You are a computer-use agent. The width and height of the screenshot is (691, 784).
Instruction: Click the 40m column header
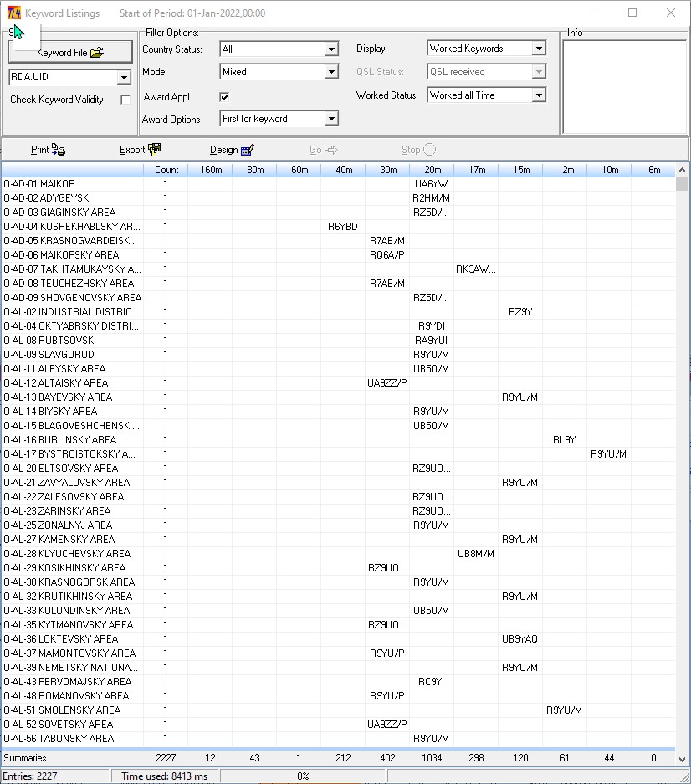343,170
